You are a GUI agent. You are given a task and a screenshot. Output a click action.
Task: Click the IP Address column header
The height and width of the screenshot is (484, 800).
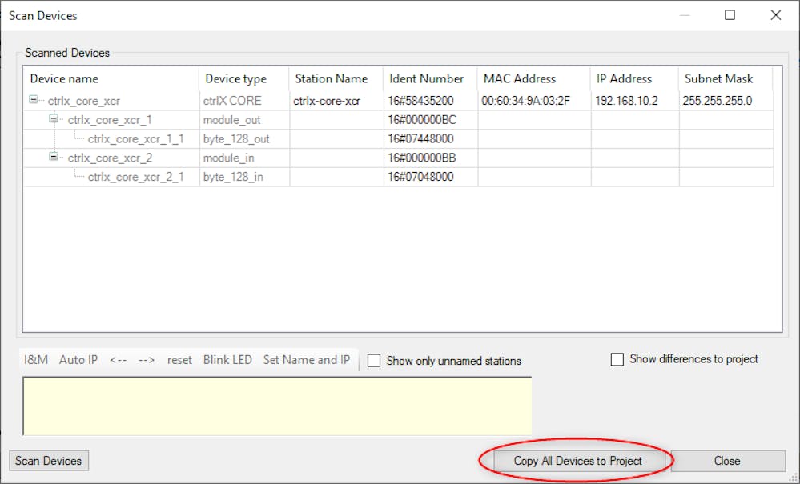(x=634, y=79)
